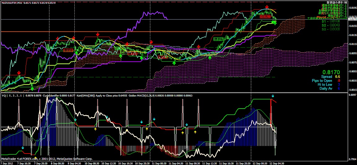Click the 0.8075 price axis label
Viewport: 357px width, 165px height.
(352, 62)
